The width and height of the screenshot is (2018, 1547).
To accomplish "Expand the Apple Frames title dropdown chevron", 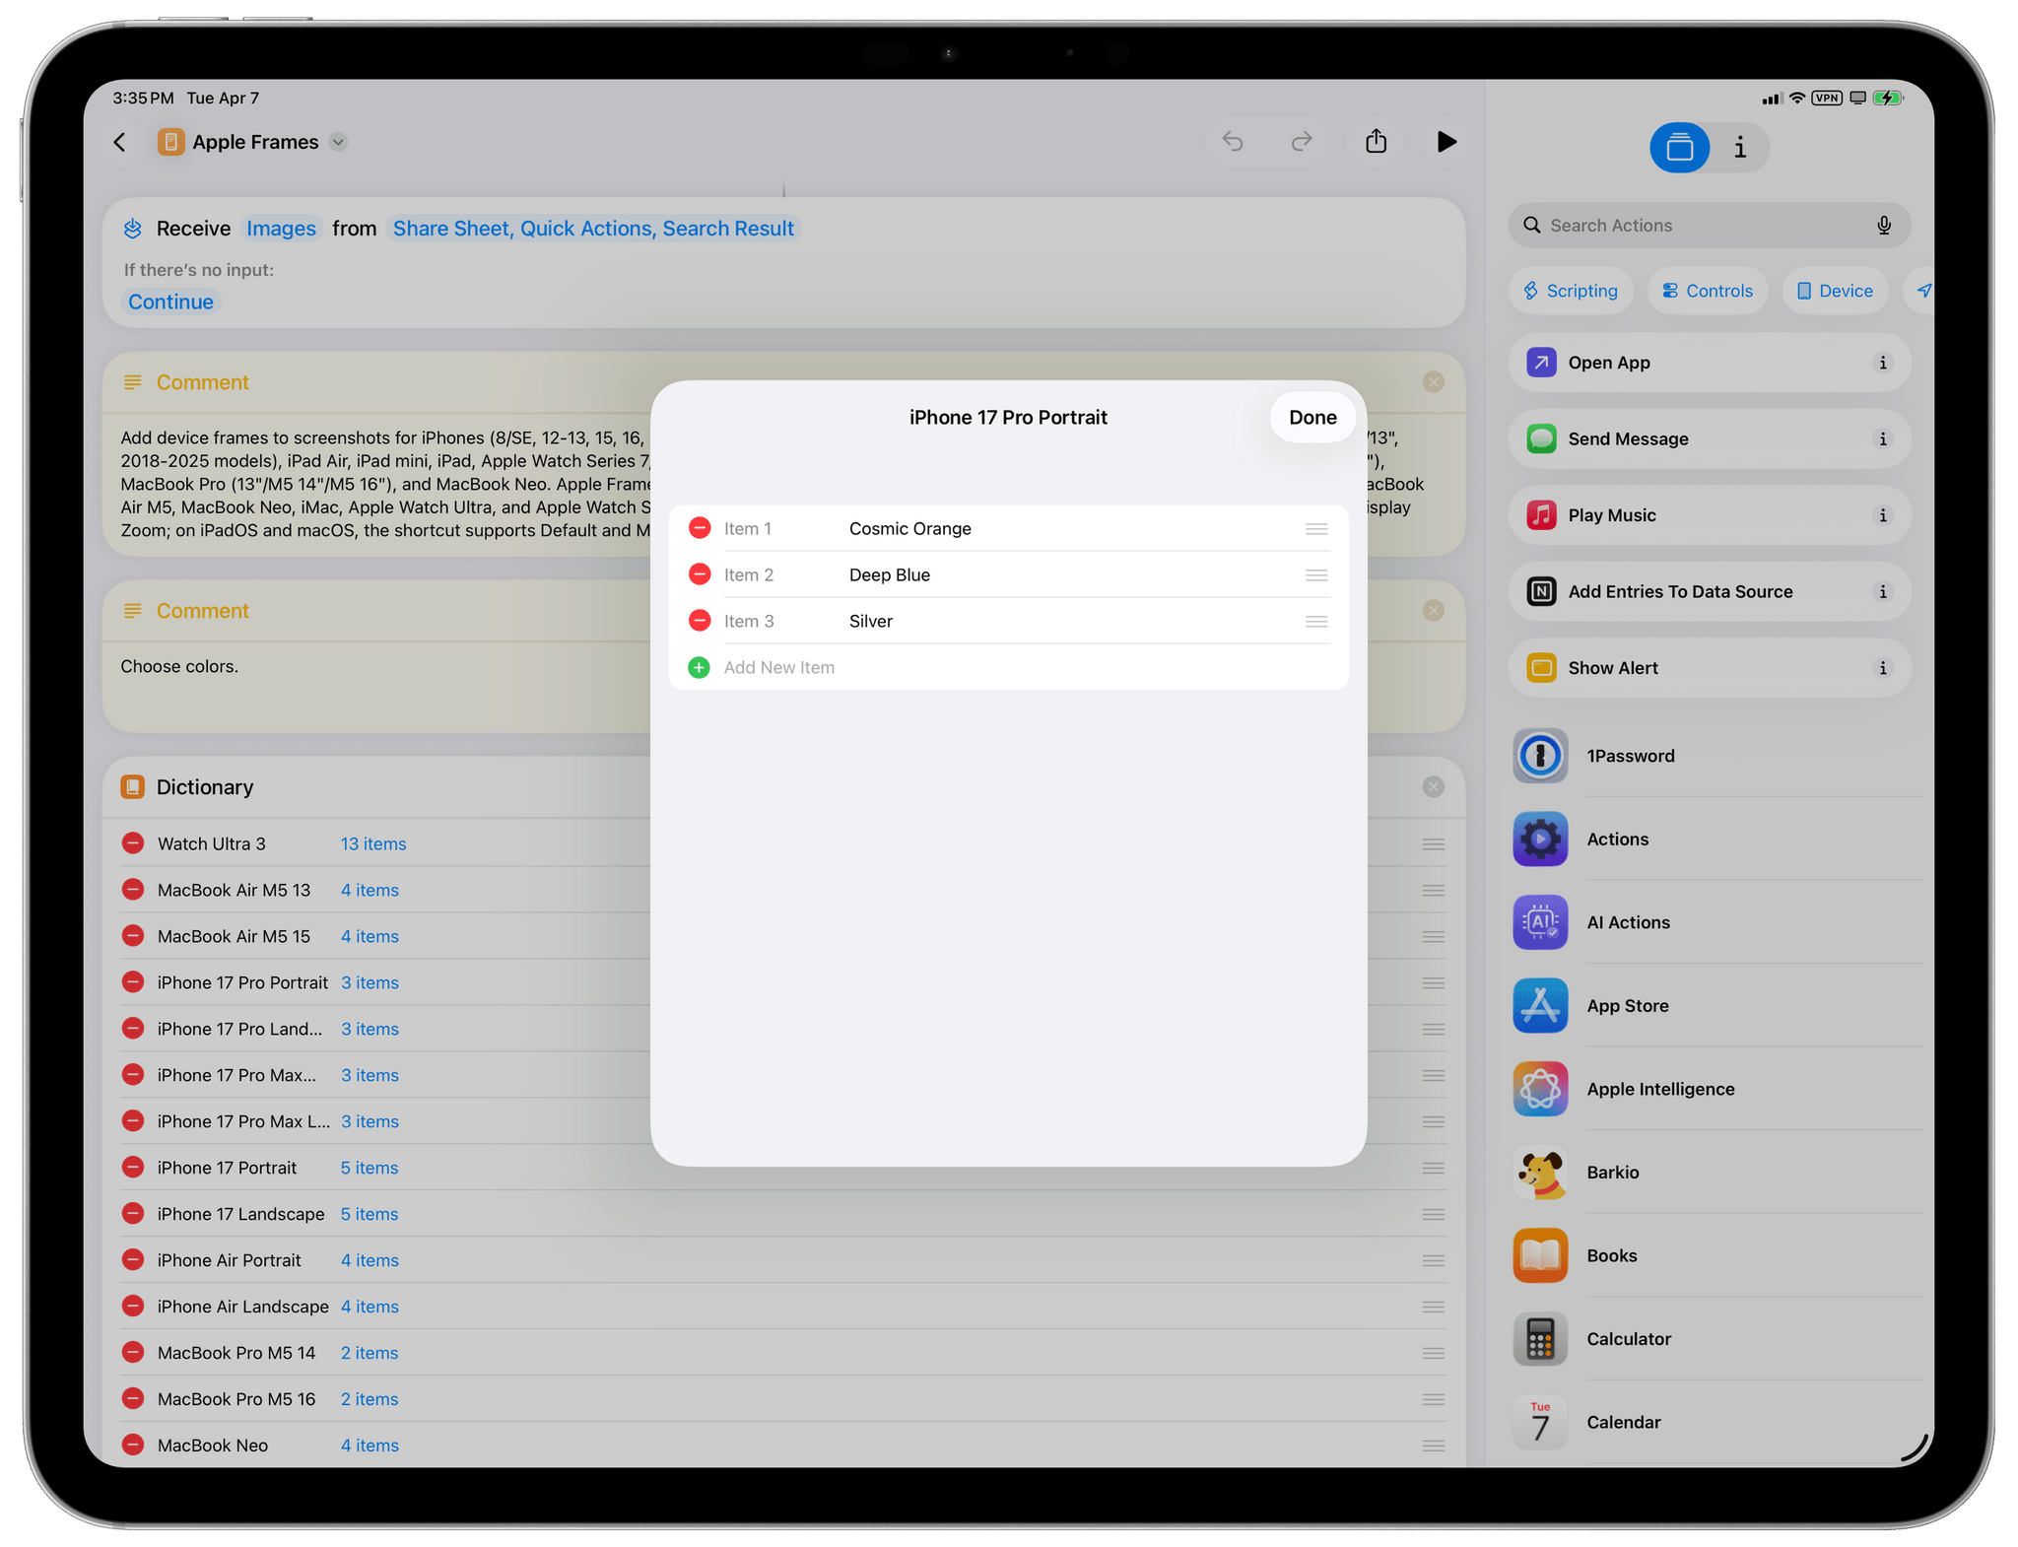I will [x=338, y=142].
